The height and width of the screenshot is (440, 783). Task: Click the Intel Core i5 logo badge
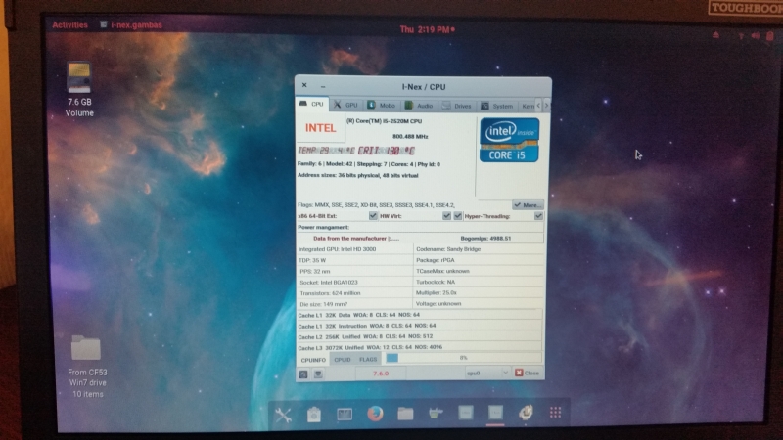pyautogui.click(x=509, y=140)
